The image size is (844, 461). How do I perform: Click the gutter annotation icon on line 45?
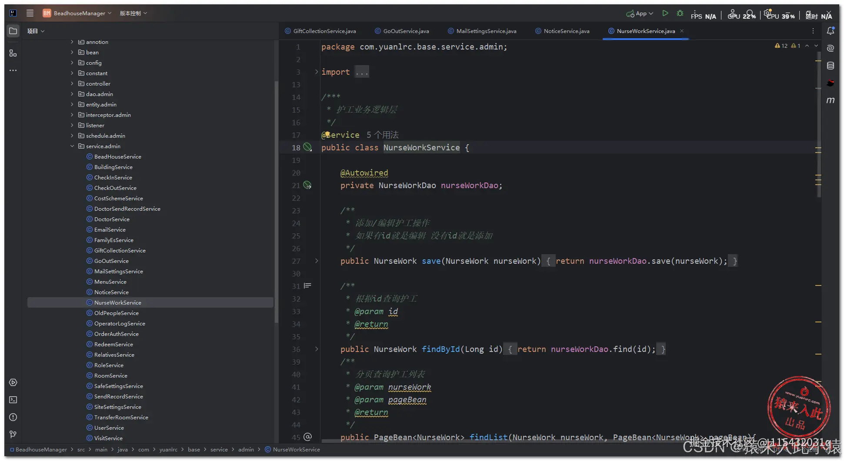click(x=308, y=437)
